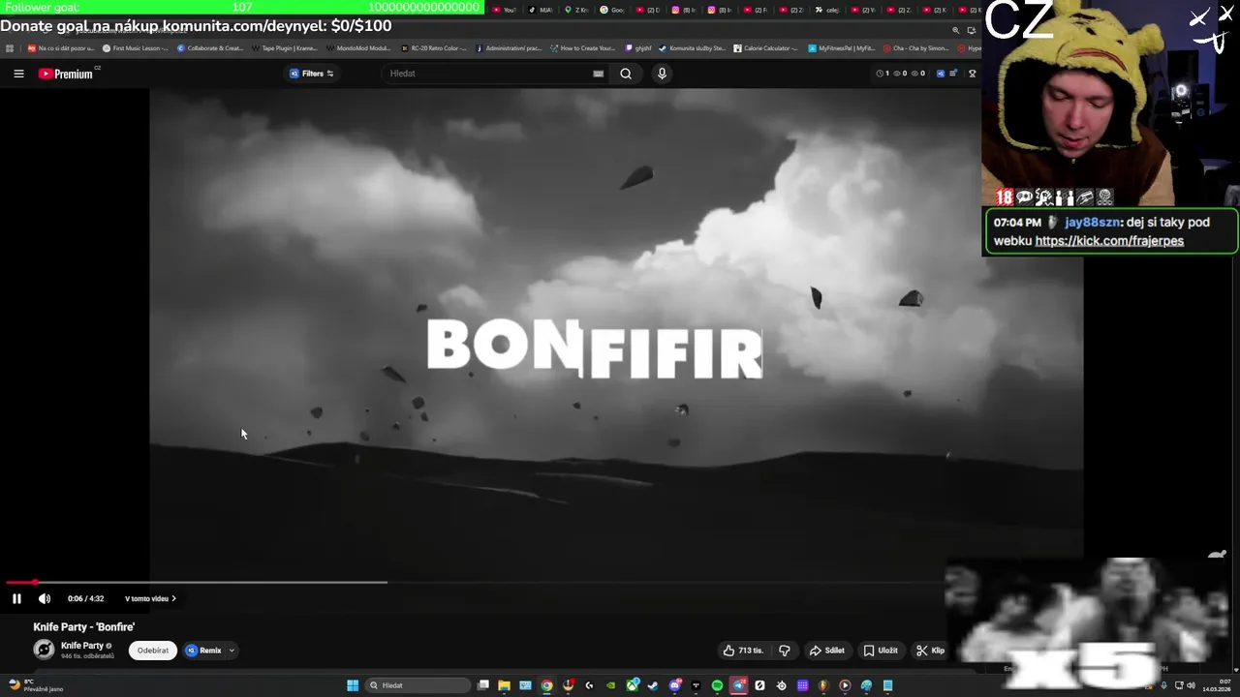The height and width of the screenshot is (697, 1240).
Task: Open 'How to Create Your...' bookmark
Action: pos(582,47)
